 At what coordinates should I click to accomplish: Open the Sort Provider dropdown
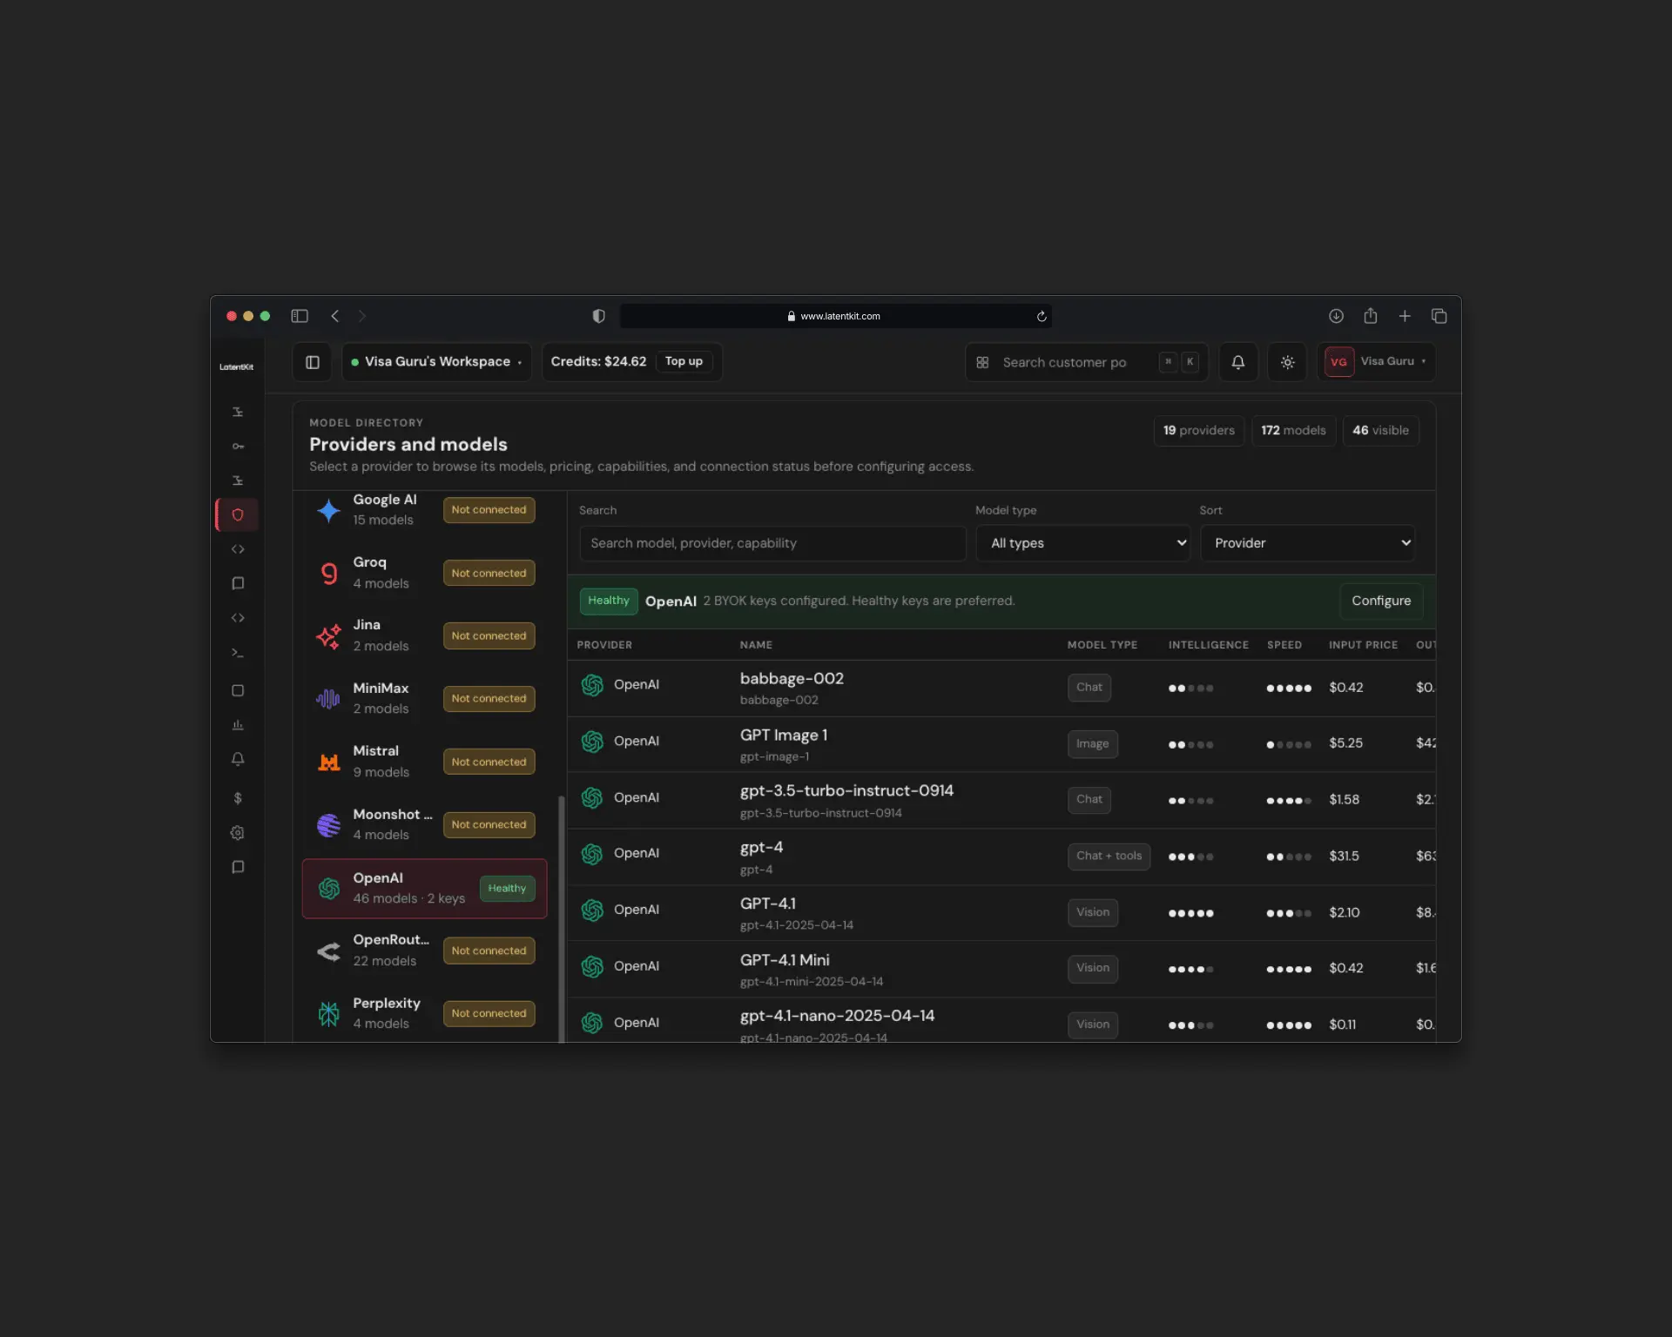(1307, 543)
